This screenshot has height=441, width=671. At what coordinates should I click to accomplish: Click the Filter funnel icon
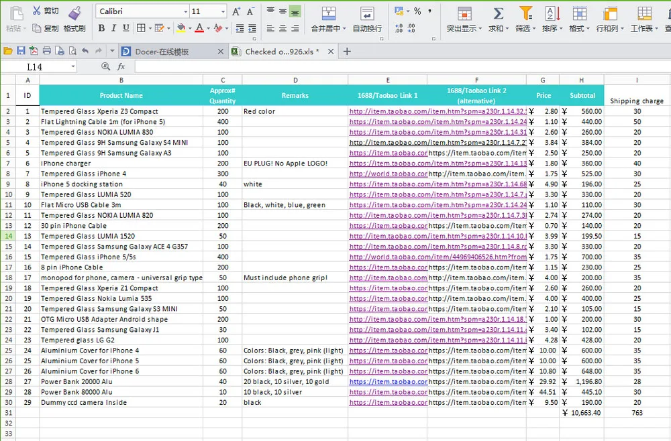coord(525,13)
